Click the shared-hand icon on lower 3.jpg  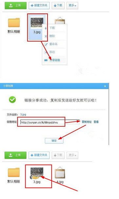[33, 177]
